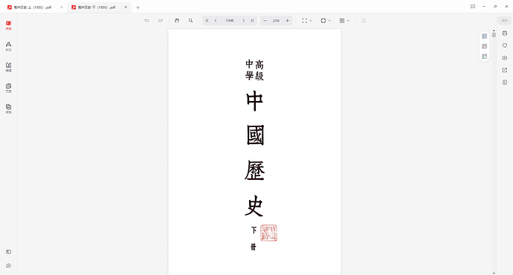Zoom in with the plus button
Viewport: 513px width, 275px height.
(287, 21)
